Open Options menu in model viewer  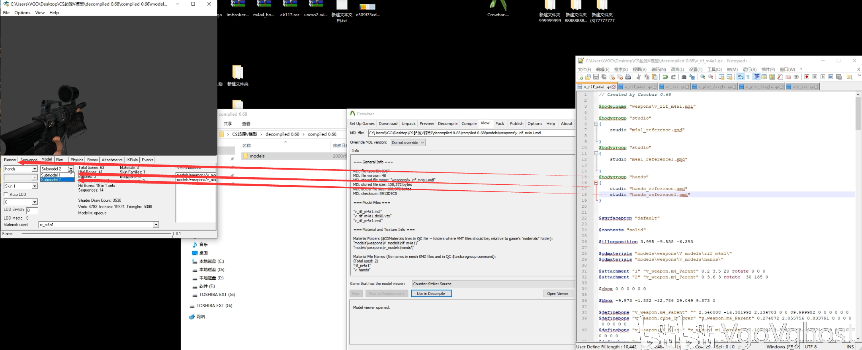22,13
